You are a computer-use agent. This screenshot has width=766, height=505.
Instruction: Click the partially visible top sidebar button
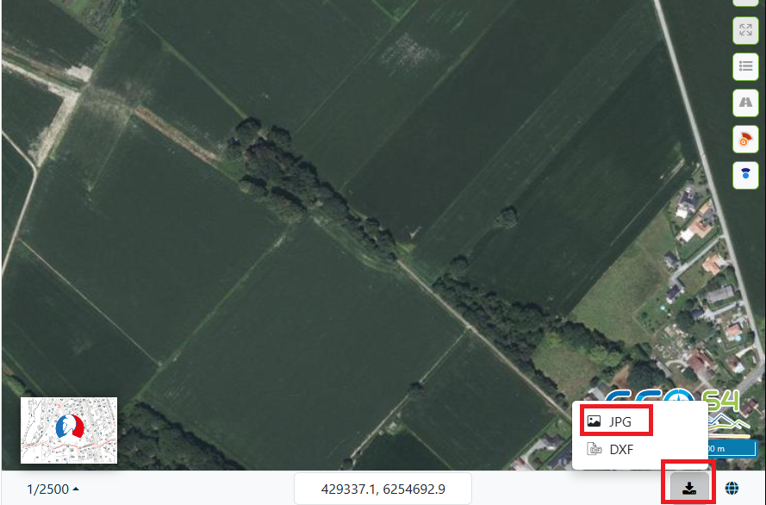[745, 3]
